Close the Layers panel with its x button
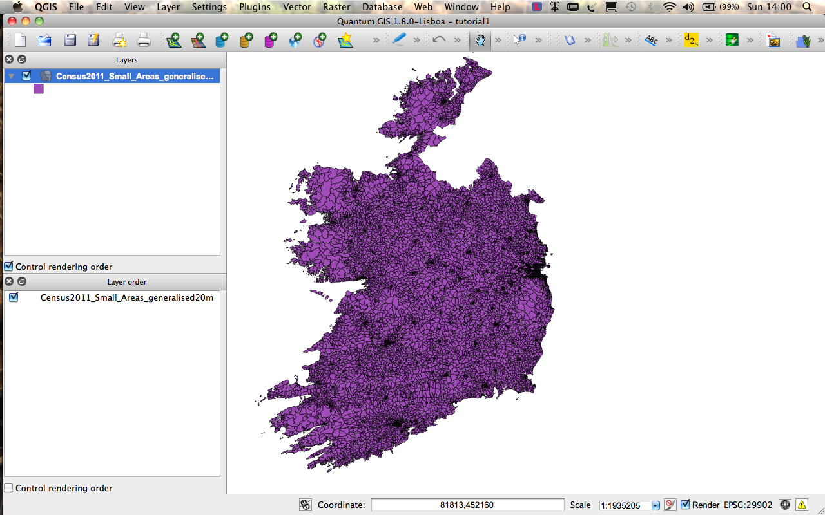Screen dimensions: 825x515 9,59
